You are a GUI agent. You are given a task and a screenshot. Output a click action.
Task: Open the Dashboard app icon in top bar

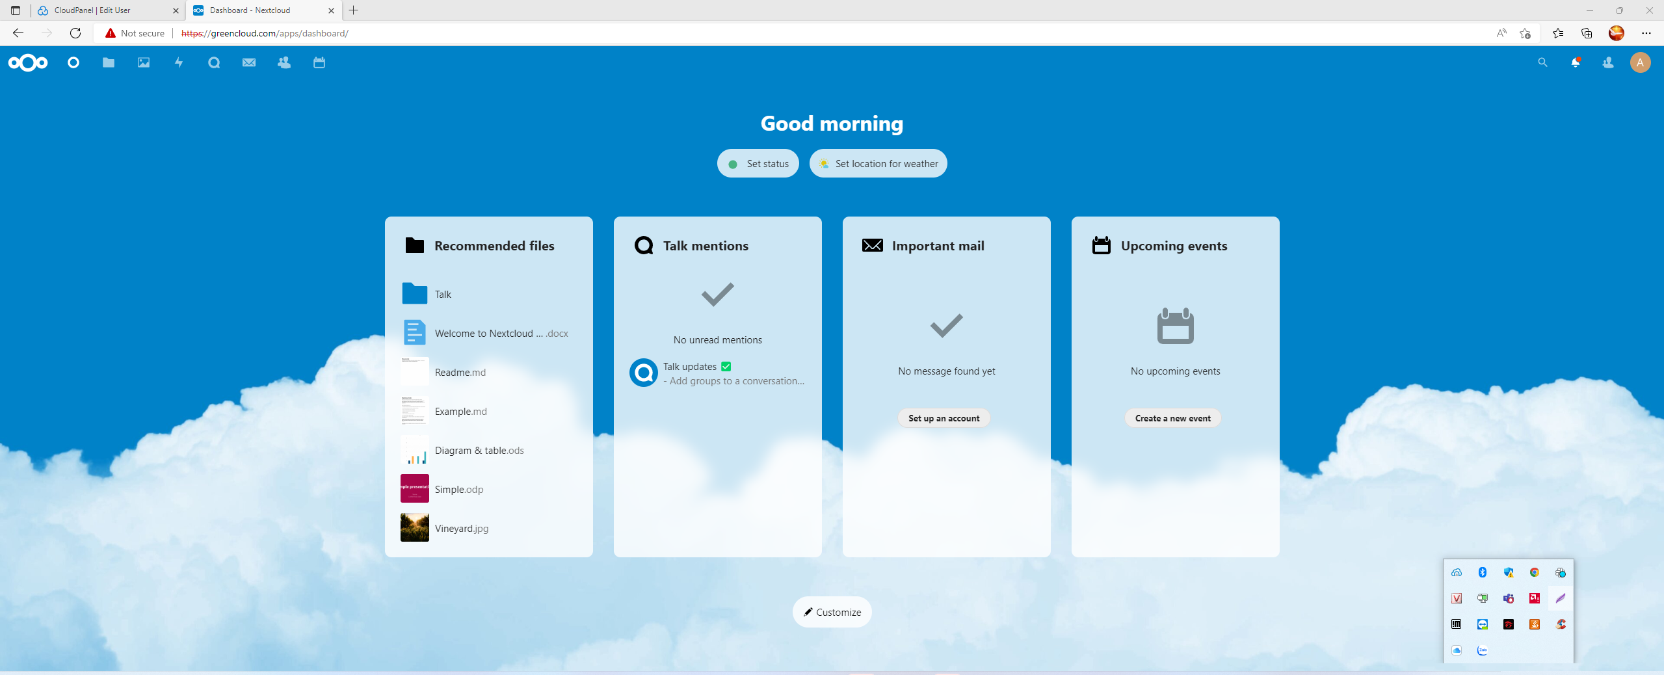pyautogui.click(x=73, y=62)
